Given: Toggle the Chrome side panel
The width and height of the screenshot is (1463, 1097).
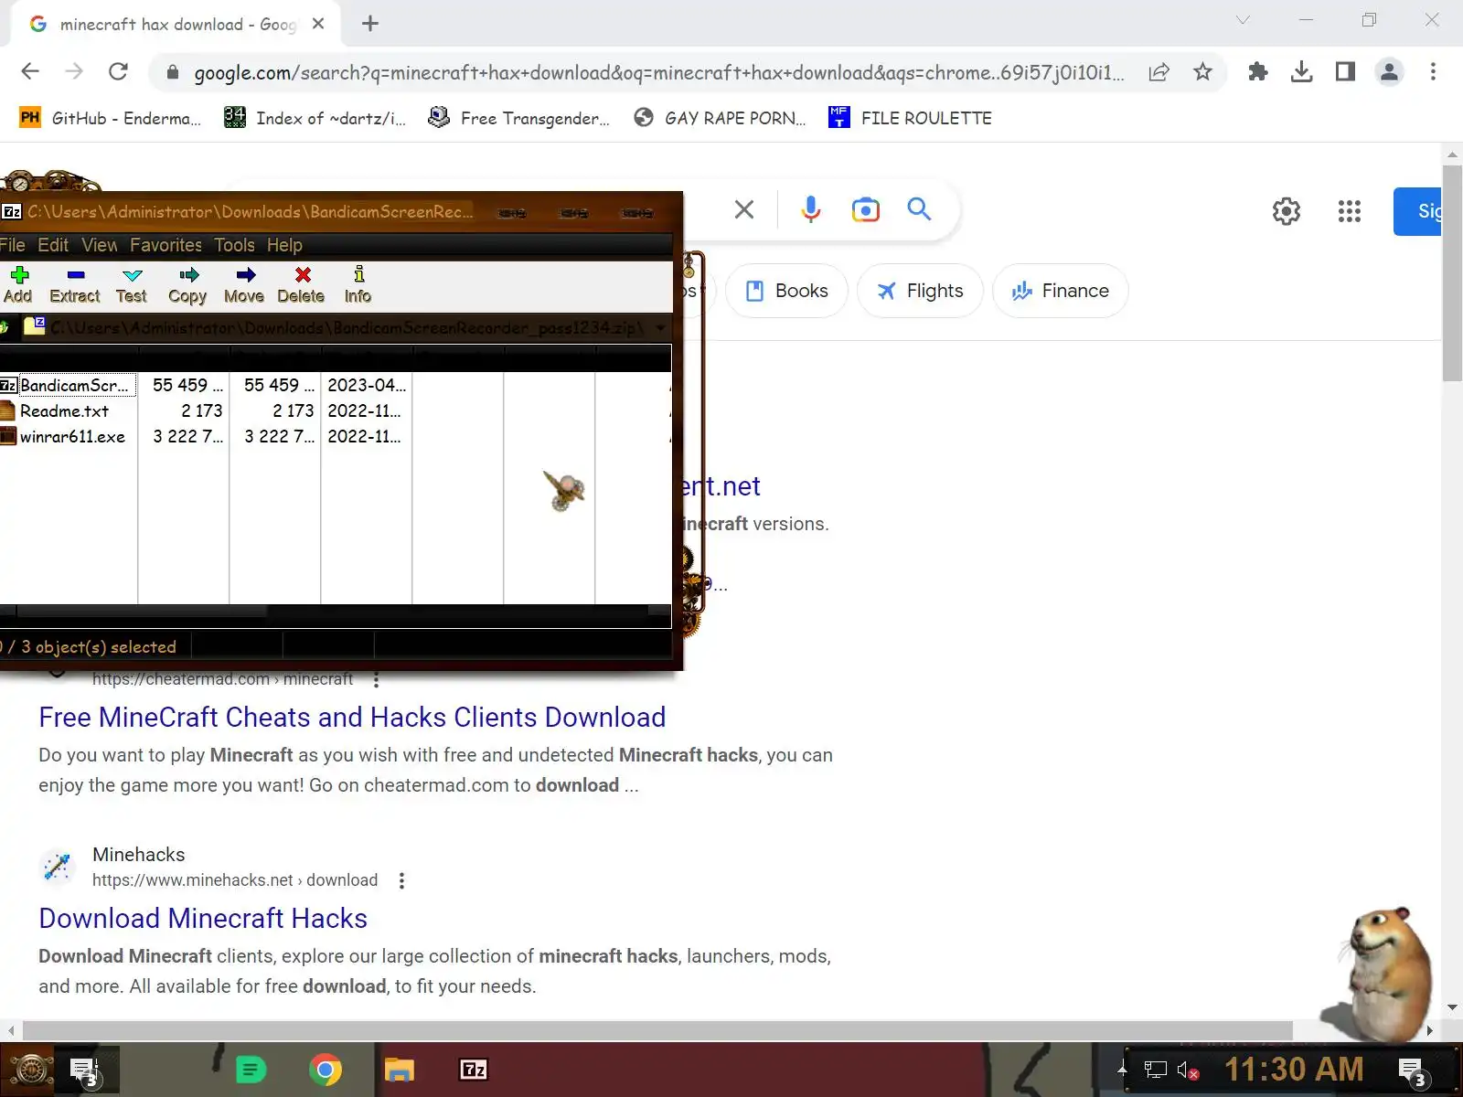Looking at the screenshot, I should (1345, 72).
